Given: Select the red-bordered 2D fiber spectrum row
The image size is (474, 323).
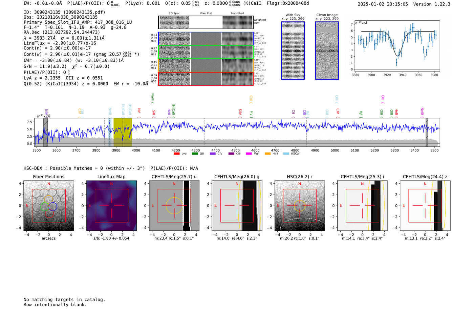Looking at the screenshot, I should click(206, 79).
